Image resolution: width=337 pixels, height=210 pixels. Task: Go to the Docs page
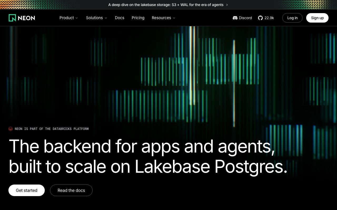pyautogui.click(x=120, y=18)
